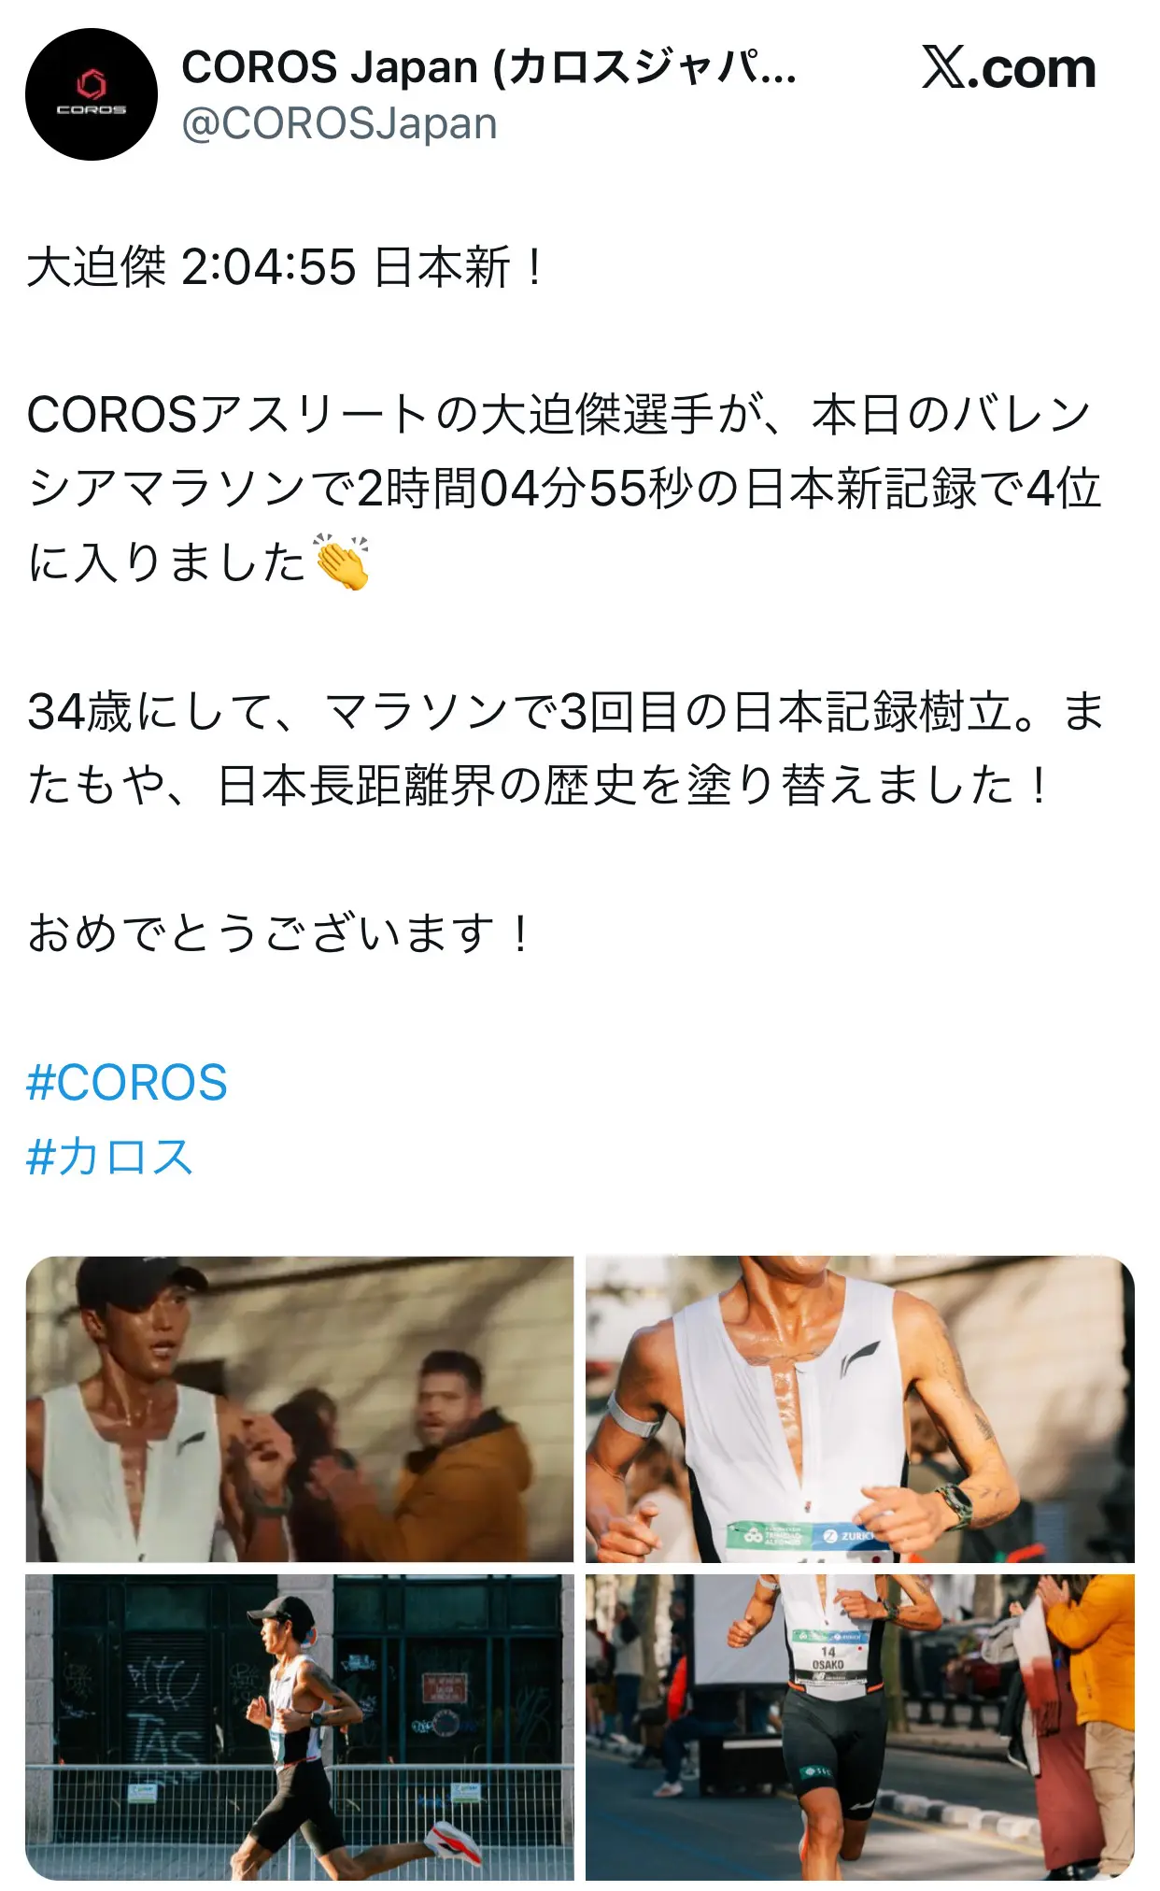The width and height of the screenshot is (1160, 1891).
Task: Open the #COROS hashtag
Action: pos(127,1083)
